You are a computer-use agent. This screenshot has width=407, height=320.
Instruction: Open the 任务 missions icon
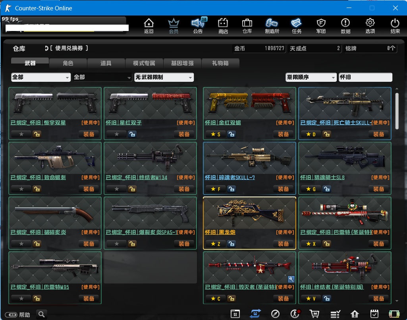point(297,26)
